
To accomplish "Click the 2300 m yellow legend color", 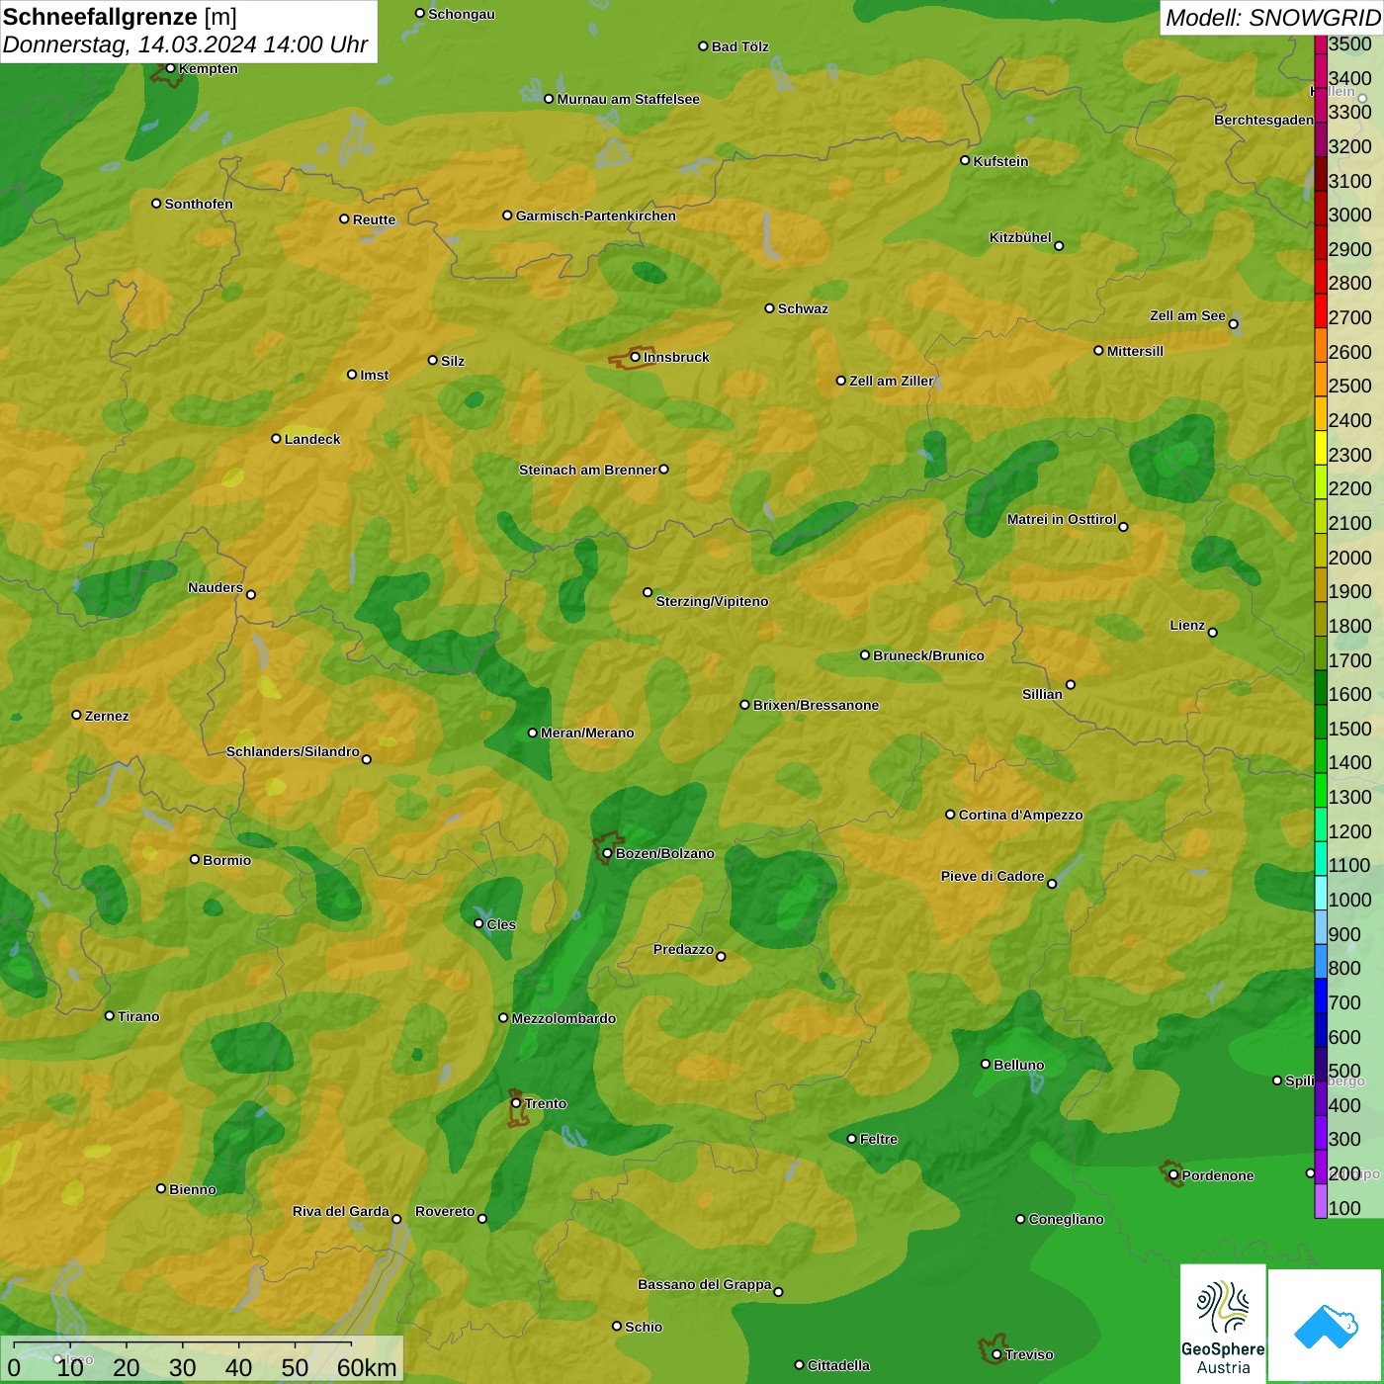I will (1321, 448).
